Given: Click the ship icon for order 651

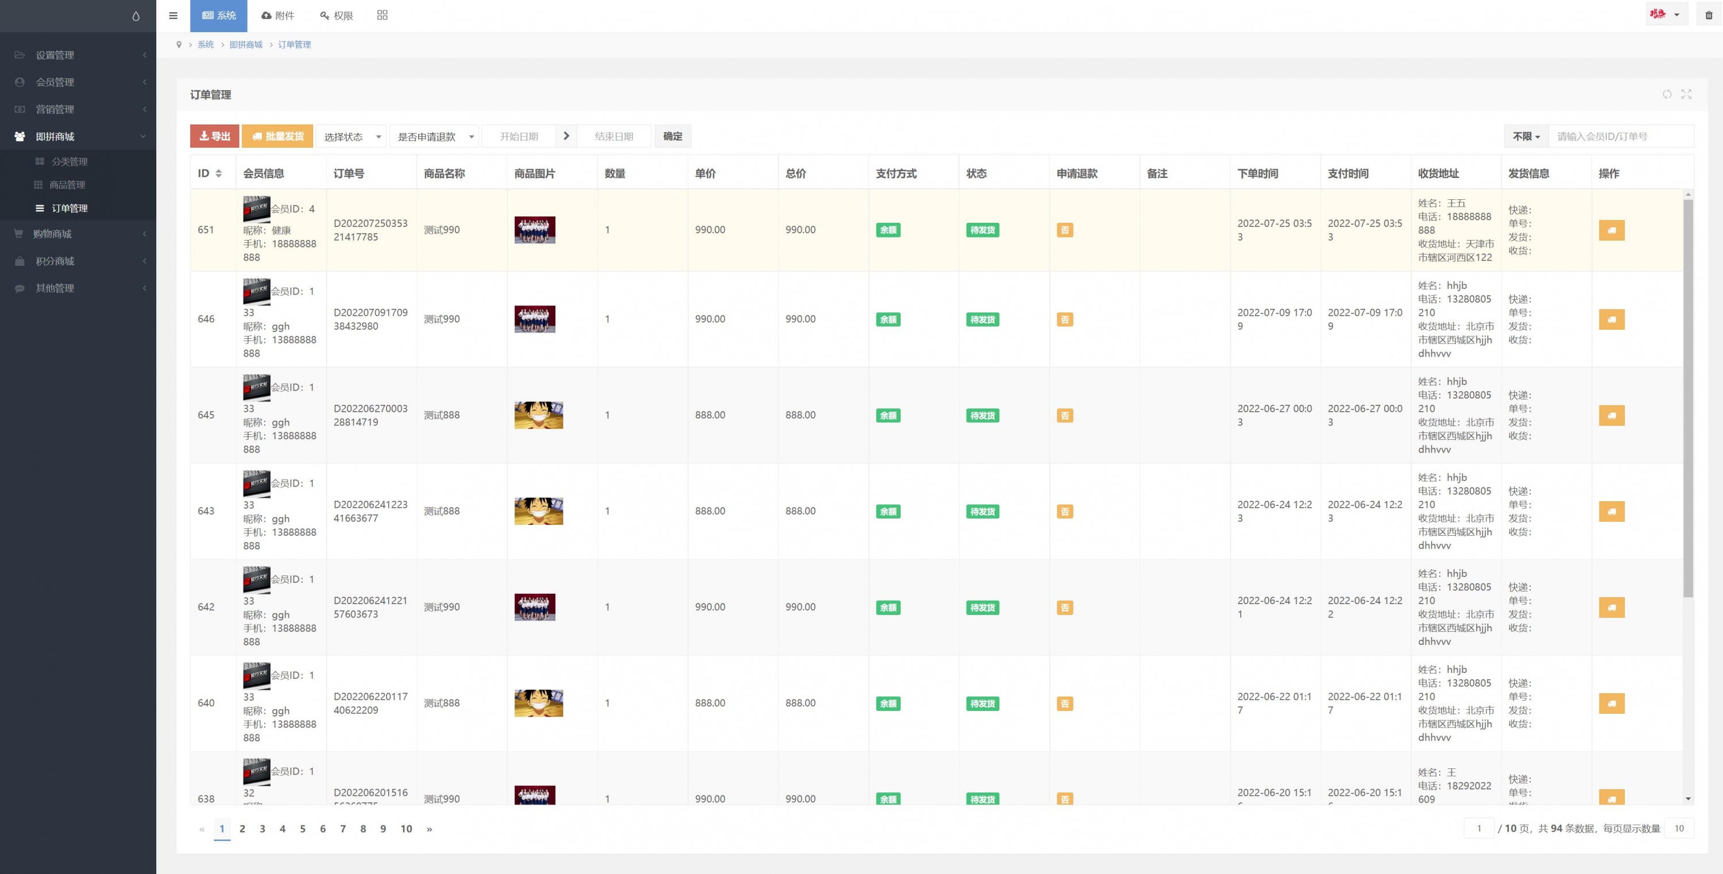Looking at the screenshot, I should click(1612, 230).
